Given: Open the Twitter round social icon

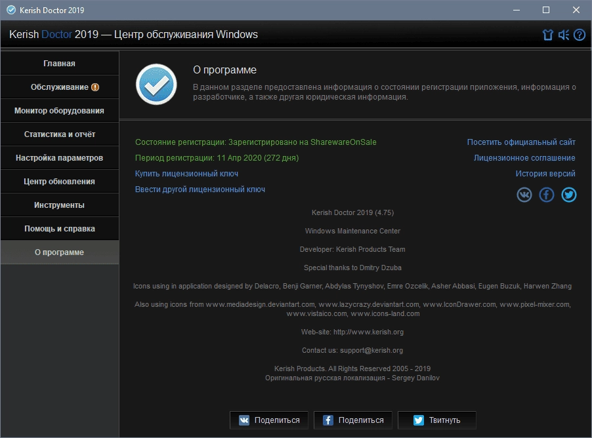Looking at the screenshot, I should (568, 195).
